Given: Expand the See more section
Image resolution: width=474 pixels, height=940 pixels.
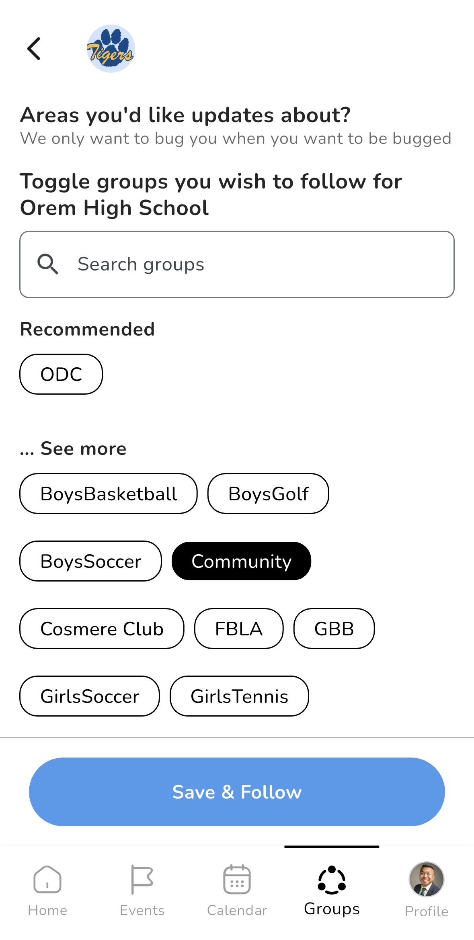Looking at the screenshot, I should pos(73,448).
